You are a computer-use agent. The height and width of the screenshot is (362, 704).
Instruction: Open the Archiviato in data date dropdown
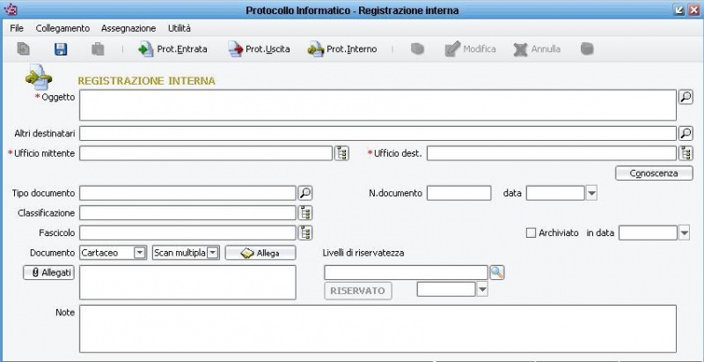point(685,233)
